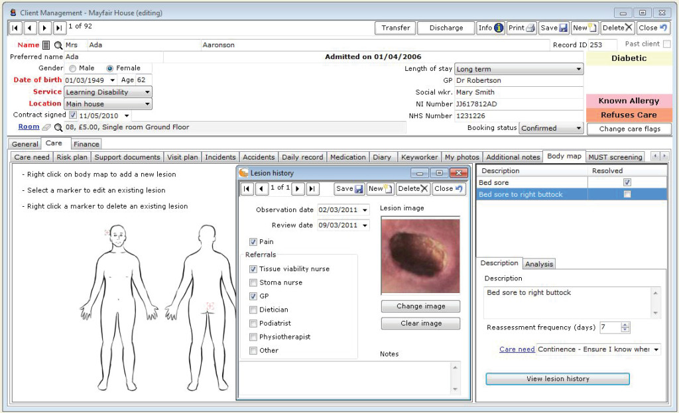This screenshot has width=679, height=413.
Task: Create a New client record
Action: (585, 28)
